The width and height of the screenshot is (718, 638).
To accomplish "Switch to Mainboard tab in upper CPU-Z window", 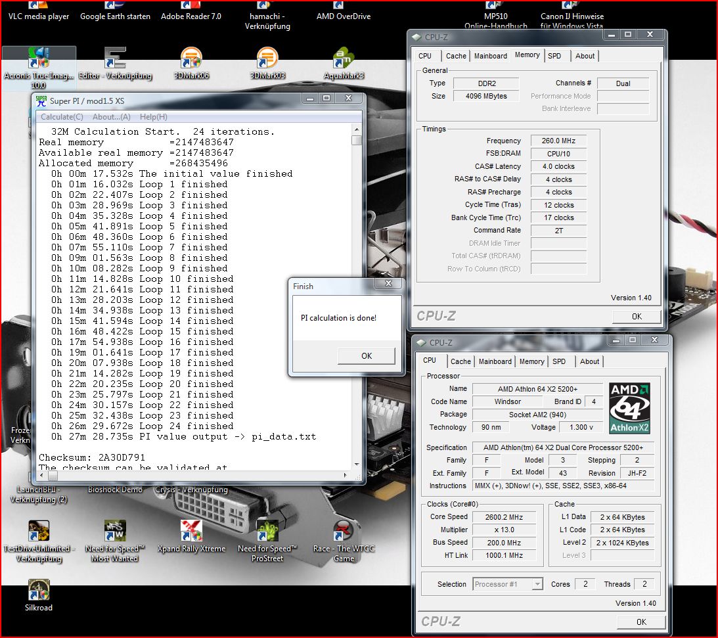I will pos(491,56).
